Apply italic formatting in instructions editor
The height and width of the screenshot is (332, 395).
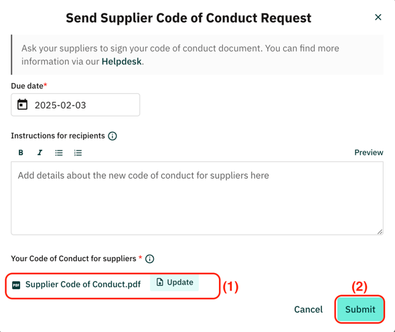39,153
